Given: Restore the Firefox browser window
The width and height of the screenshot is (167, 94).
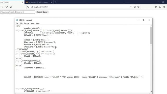Looking at the screenshot, I should 163,2.
